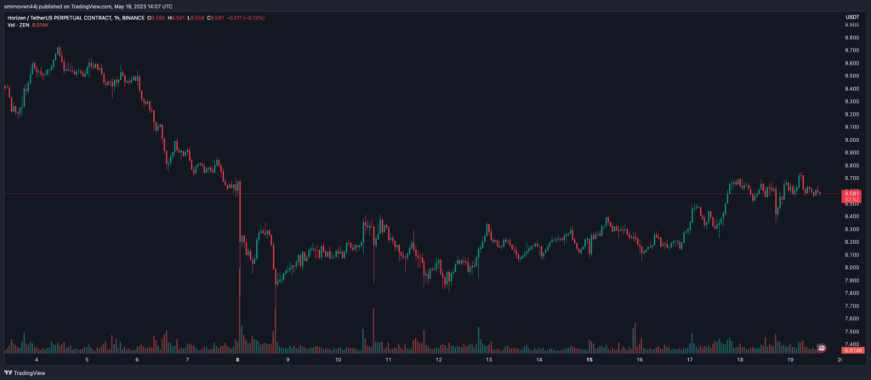Click the TradingView wordmark at bottom left
This screenshot has height=380, width=871.
30,372
